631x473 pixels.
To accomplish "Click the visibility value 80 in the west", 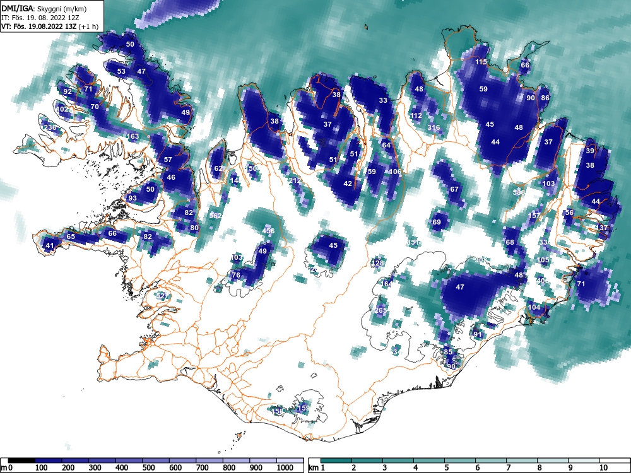I will [x=194, y=228].
